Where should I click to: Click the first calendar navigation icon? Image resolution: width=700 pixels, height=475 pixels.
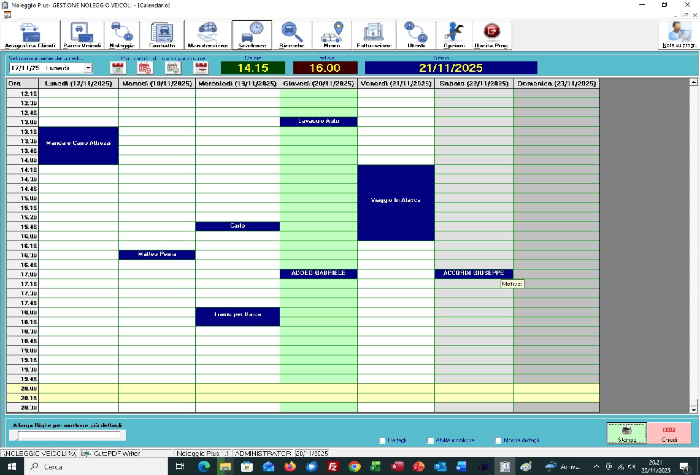coord(117,68)
